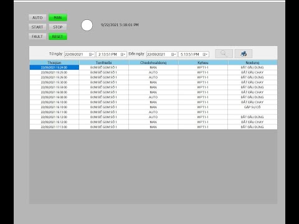Click BẮT ĐẦU DỪNG in the 17:13:00 row
The width and height of the screenshot is (299, 224).
coord(252,127)
